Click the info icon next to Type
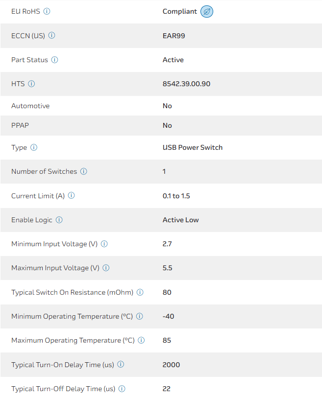 pyautogui.click(x=34, y=147)
